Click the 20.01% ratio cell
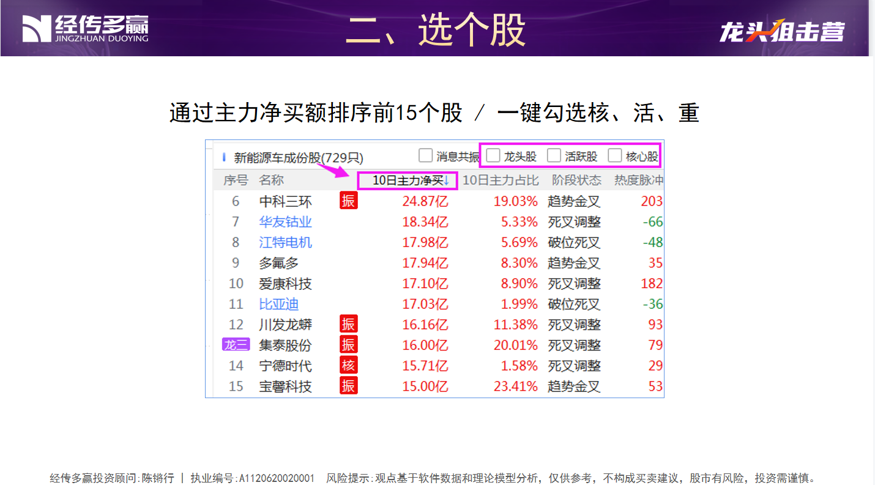The width and height of the screenshot is (875, 485). point(516,345)
